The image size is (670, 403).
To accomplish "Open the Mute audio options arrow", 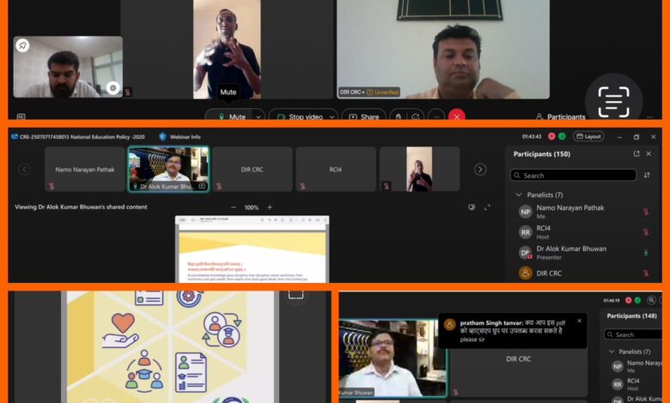I will click(x=259, y=117).
